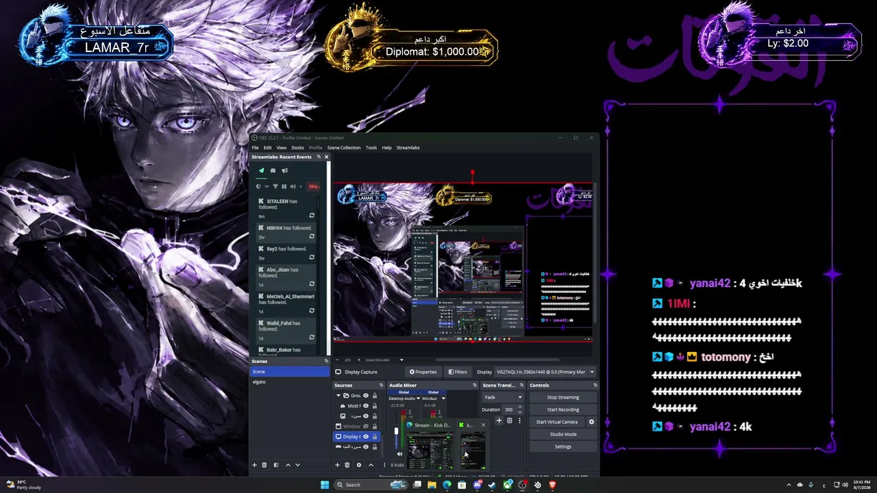This screenshot has width=877, height=493.
Task: Remove the selected scene with trash icon
Action: pos(264,465)
